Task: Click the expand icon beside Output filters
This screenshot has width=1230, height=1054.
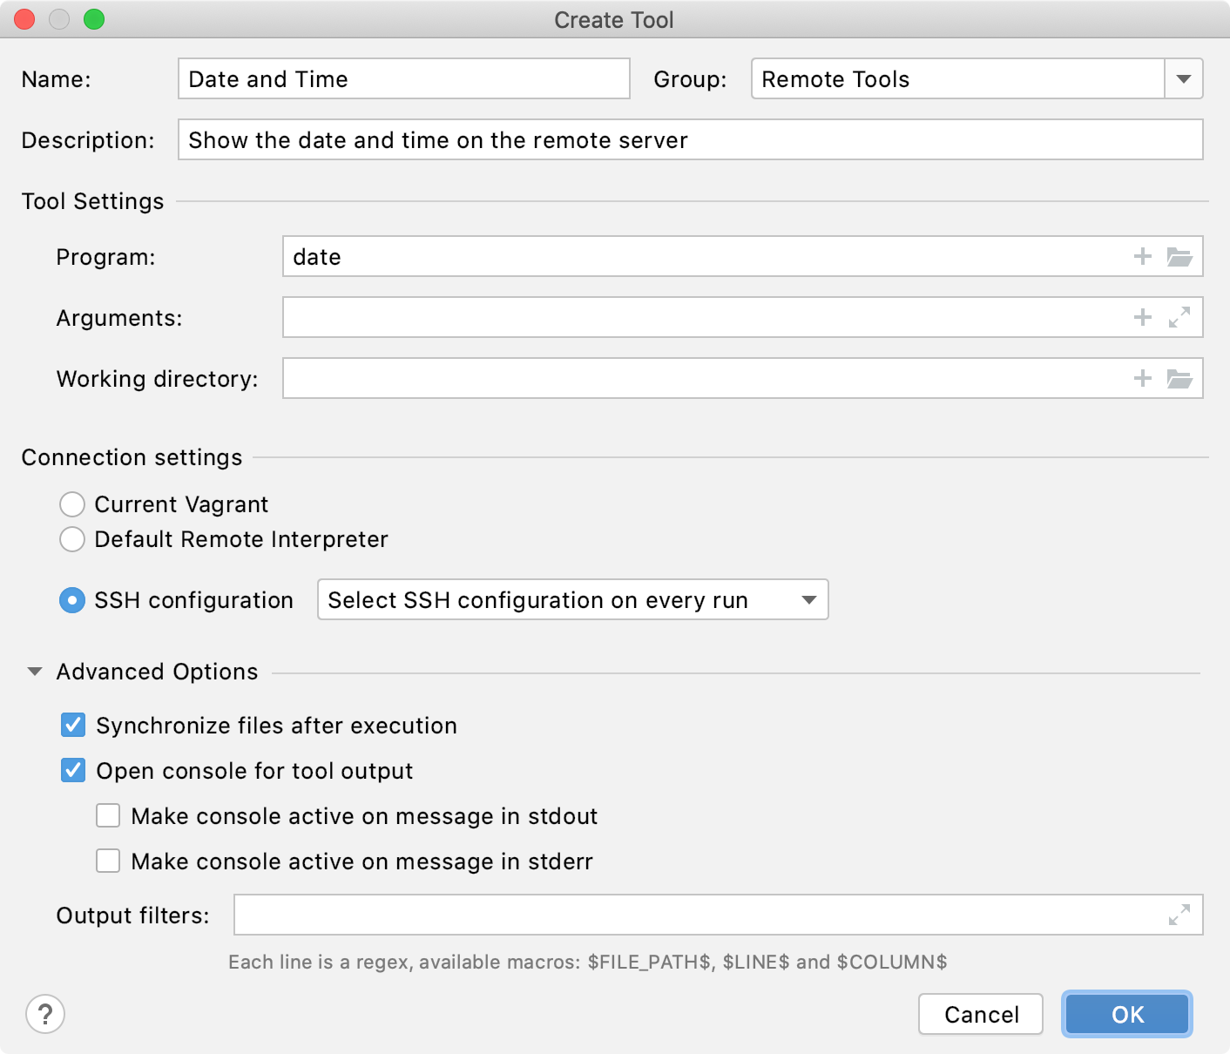Action: pos(1178,915)
